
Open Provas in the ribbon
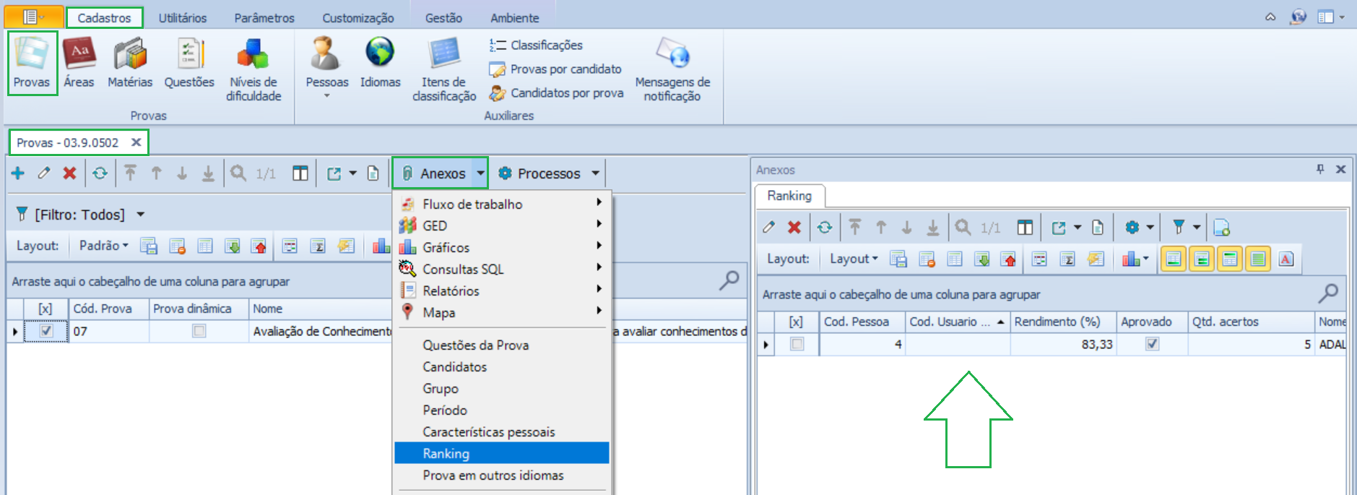point(32,63)
